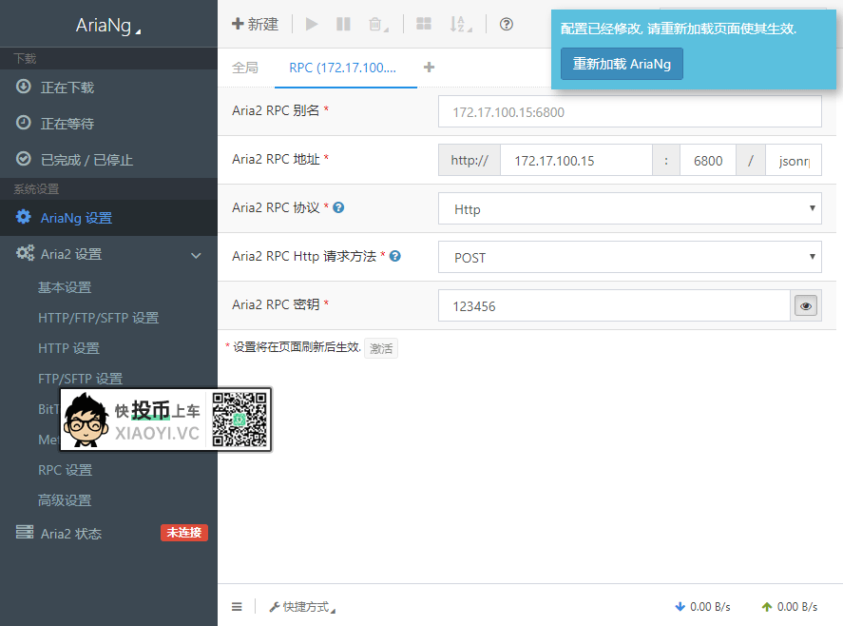Open the sort order A-Z icon
843x626 pixels.
coord(461,24)
